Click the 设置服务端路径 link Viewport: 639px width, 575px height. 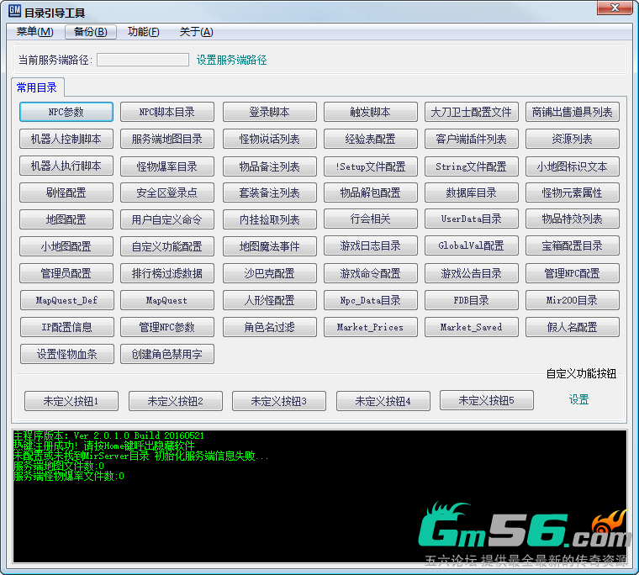pyautogui.click(x=231, y=60)
